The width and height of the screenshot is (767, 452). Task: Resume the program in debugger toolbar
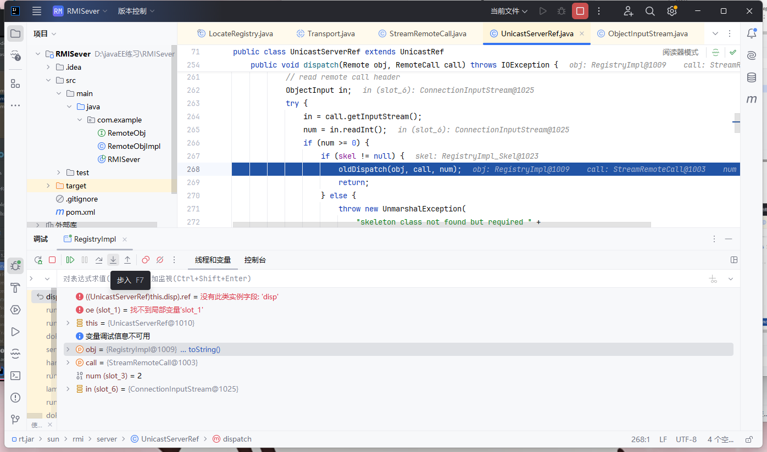[70, 260]
